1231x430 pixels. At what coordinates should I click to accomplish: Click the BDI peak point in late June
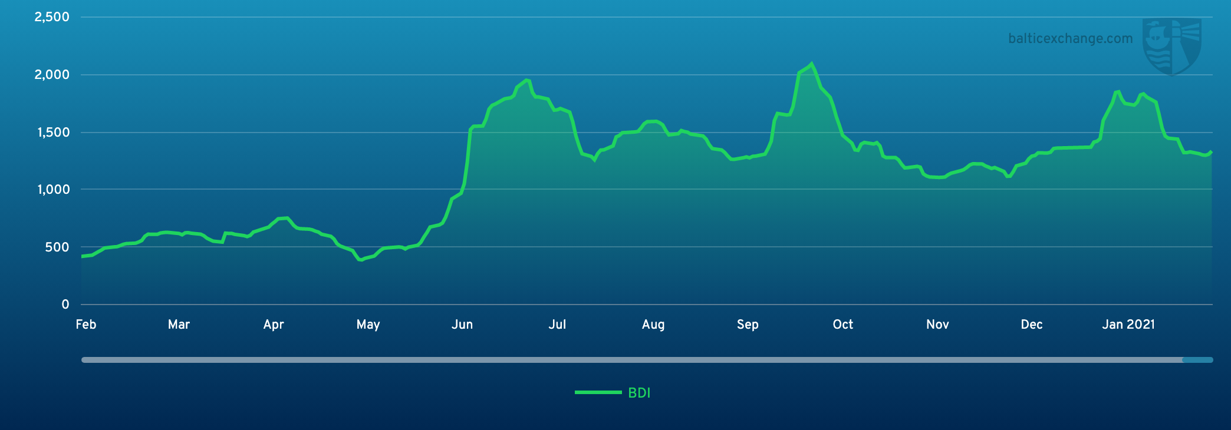coord(526,80)
